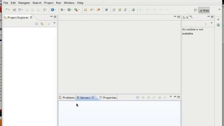Viewport: 224px width, 126px height.
Task: Click the restore icon in right trim bar
Action: click(x=218, y=20)
